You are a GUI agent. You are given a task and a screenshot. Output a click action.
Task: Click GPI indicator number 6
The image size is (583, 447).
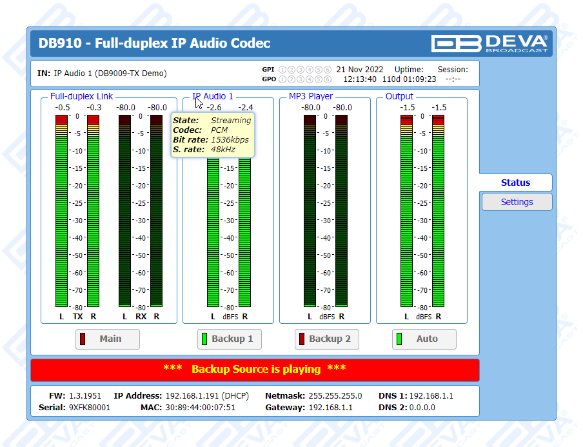(x=328, y=70)
